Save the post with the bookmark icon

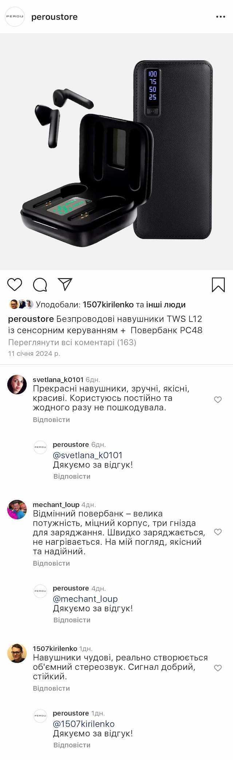click(x=218, y=285)
